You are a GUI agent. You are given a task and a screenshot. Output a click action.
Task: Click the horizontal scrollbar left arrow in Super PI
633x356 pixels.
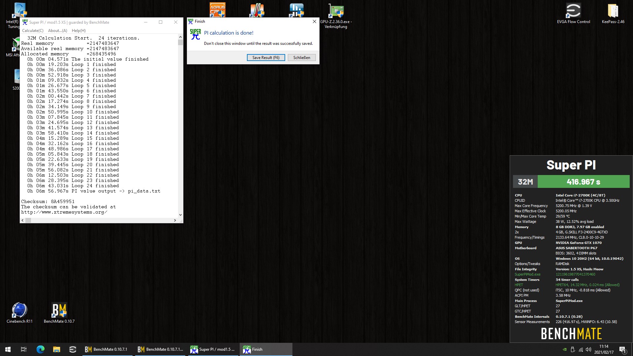click(22, 220)
